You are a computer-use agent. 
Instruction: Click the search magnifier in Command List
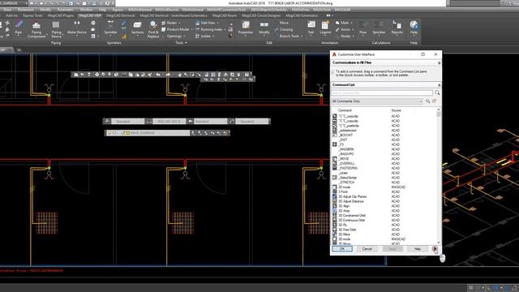point(437,92)
